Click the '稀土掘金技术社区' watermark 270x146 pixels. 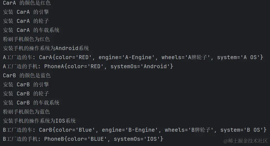click(245, 141)
